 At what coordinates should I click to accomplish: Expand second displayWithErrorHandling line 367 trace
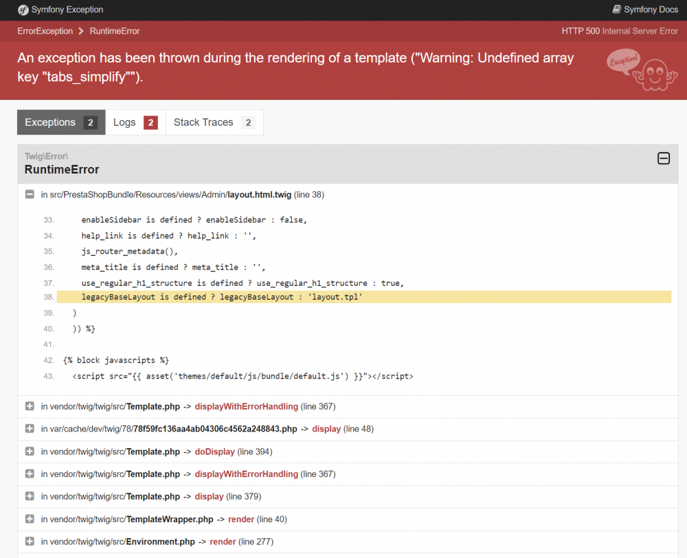click(x=30, y=474)
